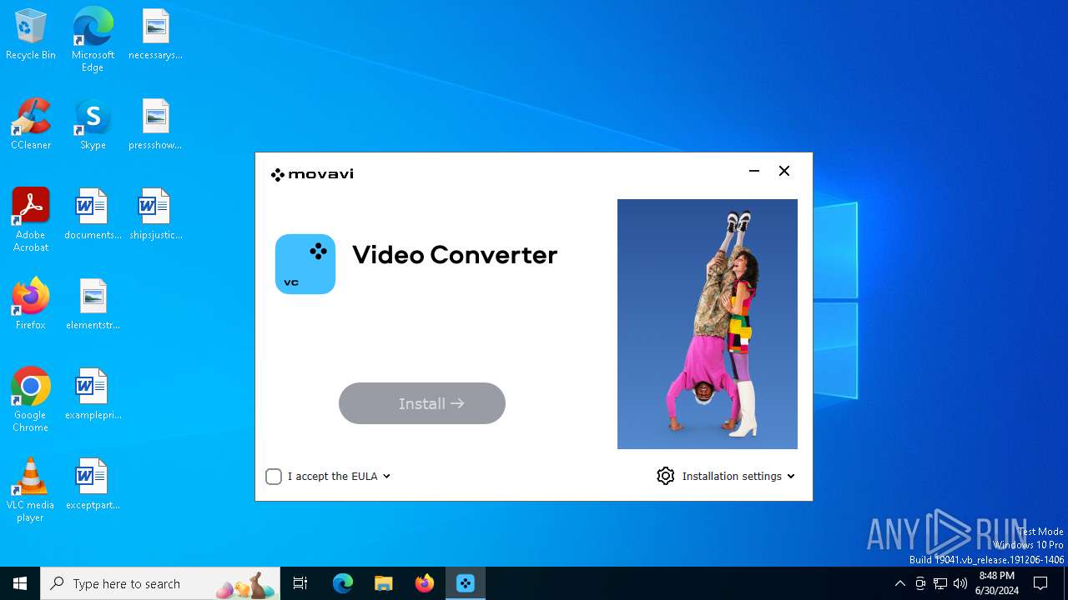Click the handstand promo image
Image resolution: width=1068 pixels, height=600 pixels.
[x=708, y=324]
